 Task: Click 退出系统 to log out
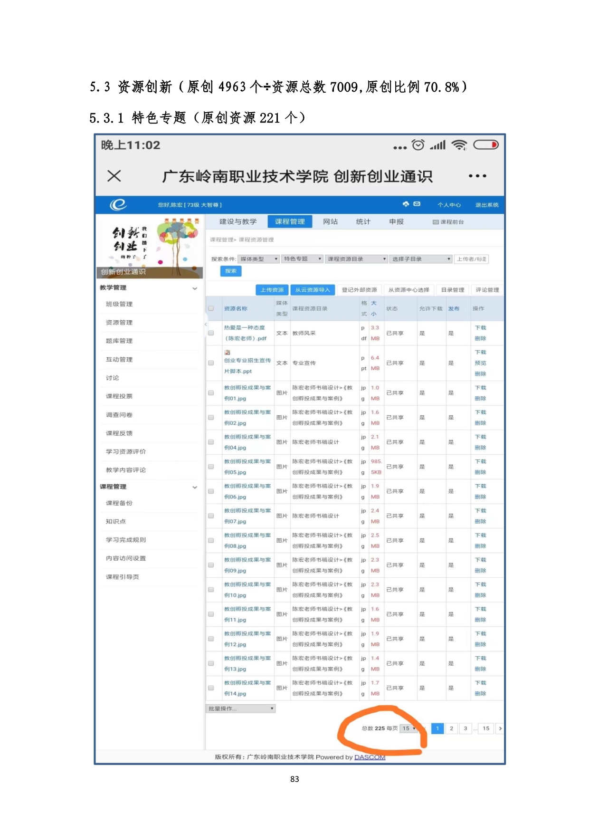(x=487, y=205)
